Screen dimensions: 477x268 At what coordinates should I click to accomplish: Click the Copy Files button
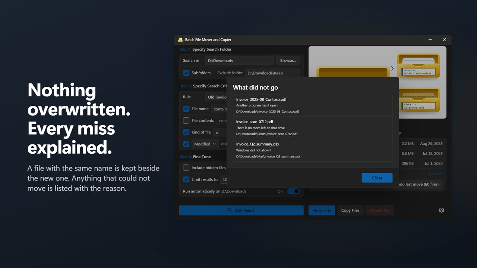click(x=350, y=210)
